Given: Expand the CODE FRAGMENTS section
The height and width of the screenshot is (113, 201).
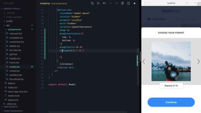Looking at the screenshot, I should [2, 111].
